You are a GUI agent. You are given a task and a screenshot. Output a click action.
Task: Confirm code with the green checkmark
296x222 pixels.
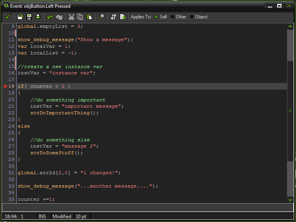[8, 17]
